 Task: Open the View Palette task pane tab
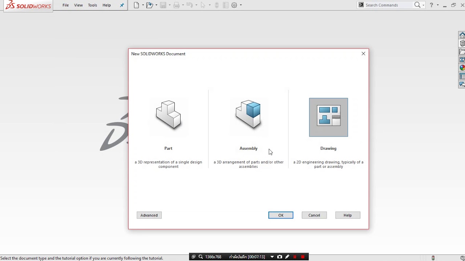[x=462, y=60]
